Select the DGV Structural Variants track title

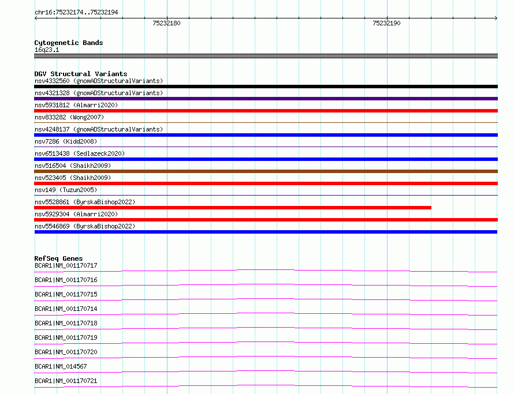(x=81, y=74)
